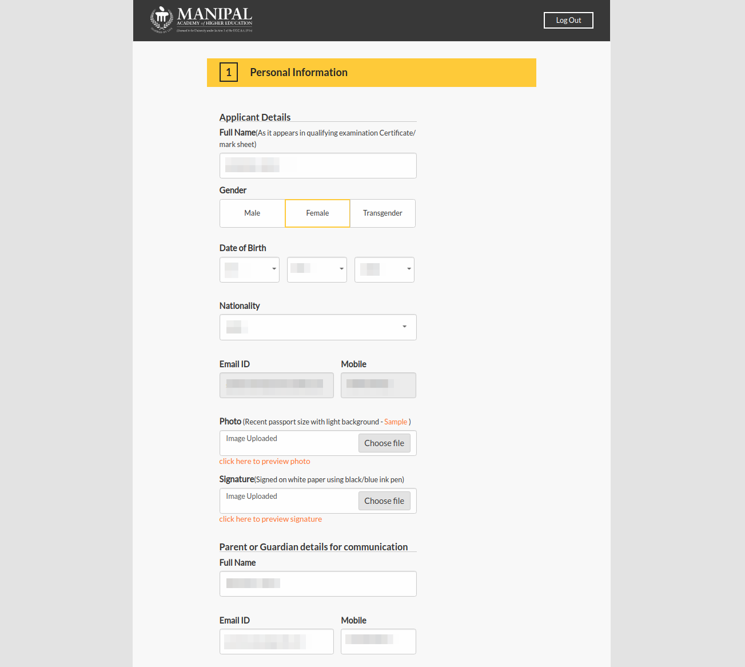Open the signature preview link
Screen dimensions: 745x667
click(270, 519)
